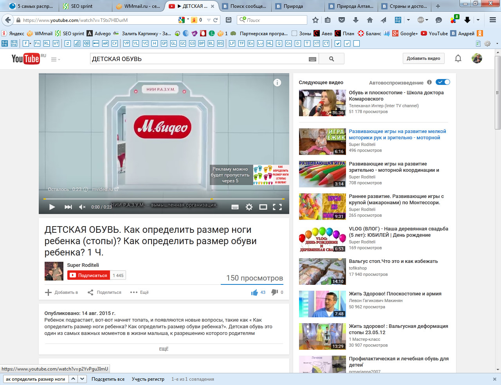The height and width of the screenshot is (385, 501).
Task: Click the video progress bar
Action: click(164, 199)
